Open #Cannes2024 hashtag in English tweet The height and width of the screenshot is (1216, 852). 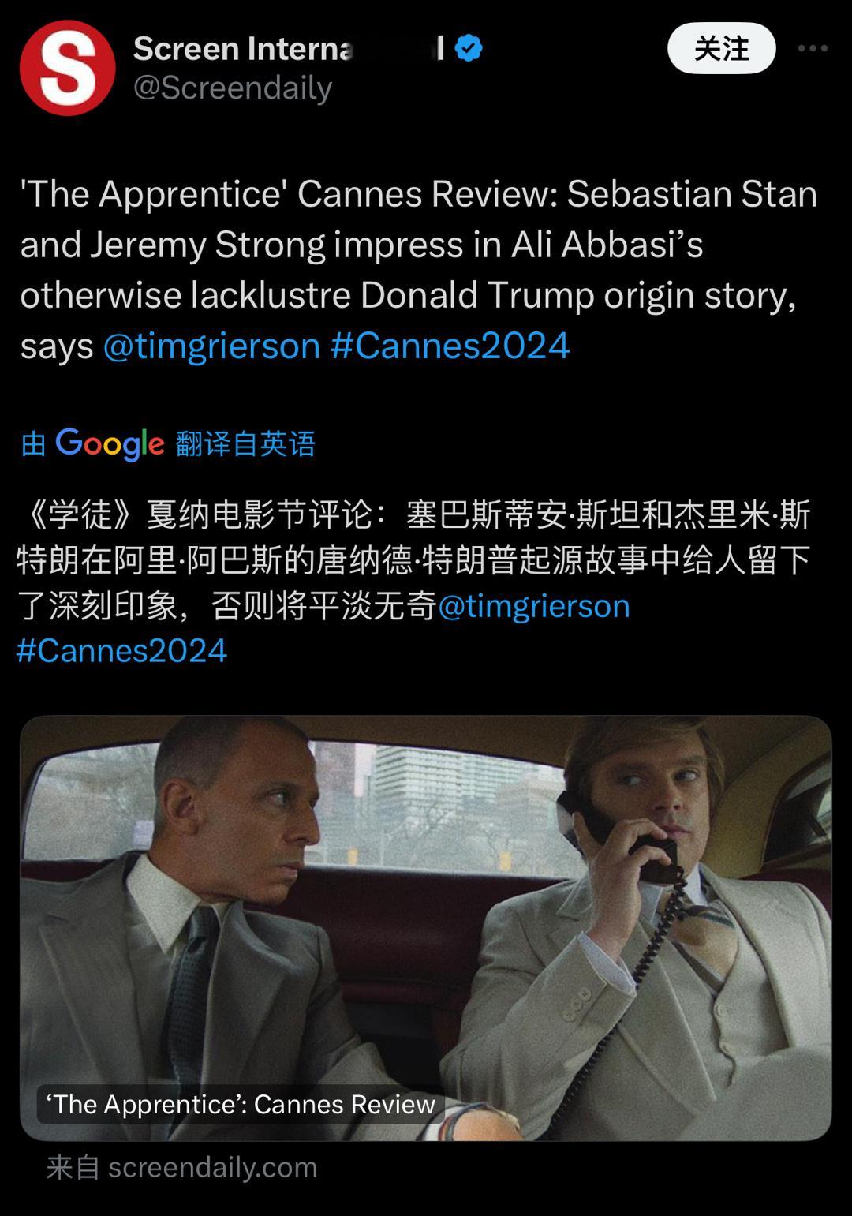(x=450, y=346)
